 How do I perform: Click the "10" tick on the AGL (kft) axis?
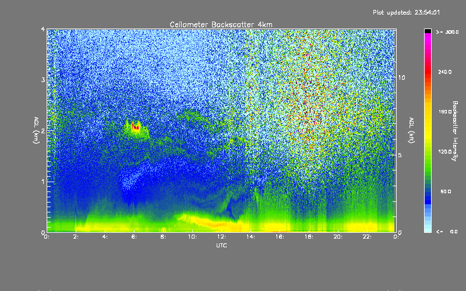click(401, 77)
